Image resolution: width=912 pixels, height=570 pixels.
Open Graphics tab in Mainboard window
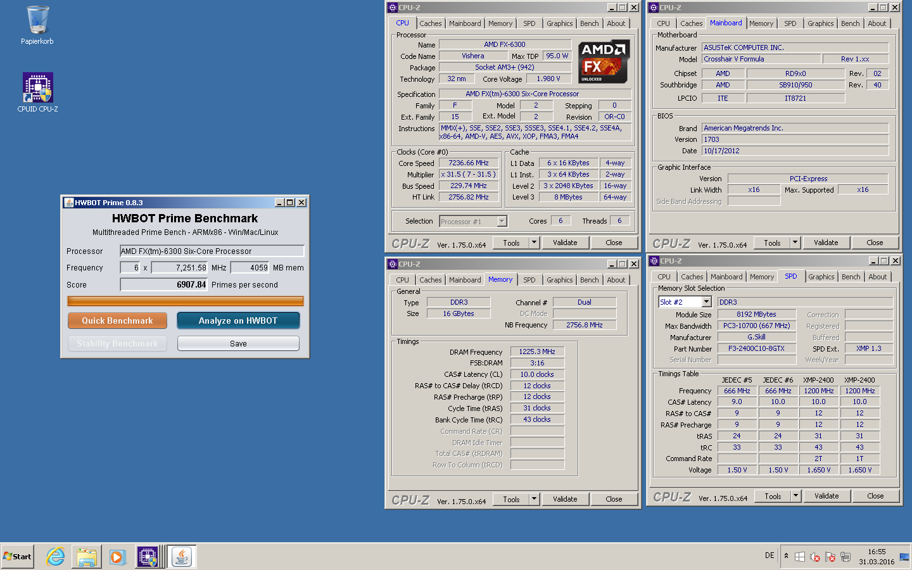[x=821, y=23]
